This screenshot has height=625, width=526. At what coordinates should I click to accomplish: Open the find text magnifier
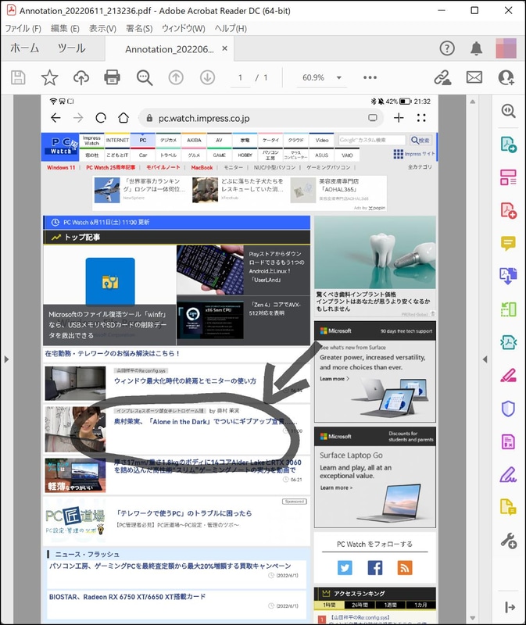pos(145,77)
